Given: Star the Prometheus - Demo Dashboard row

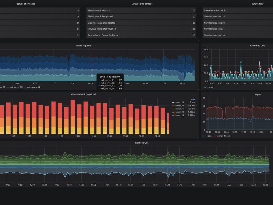Looking at the screenshot, I should 194,35.
